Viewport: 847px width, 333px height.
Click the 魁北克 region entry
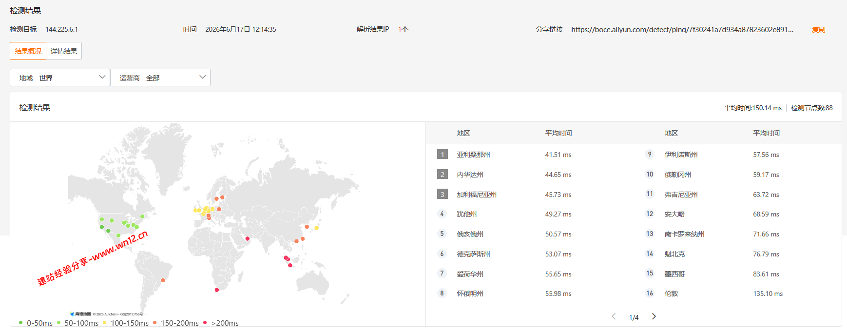[674, 254]
